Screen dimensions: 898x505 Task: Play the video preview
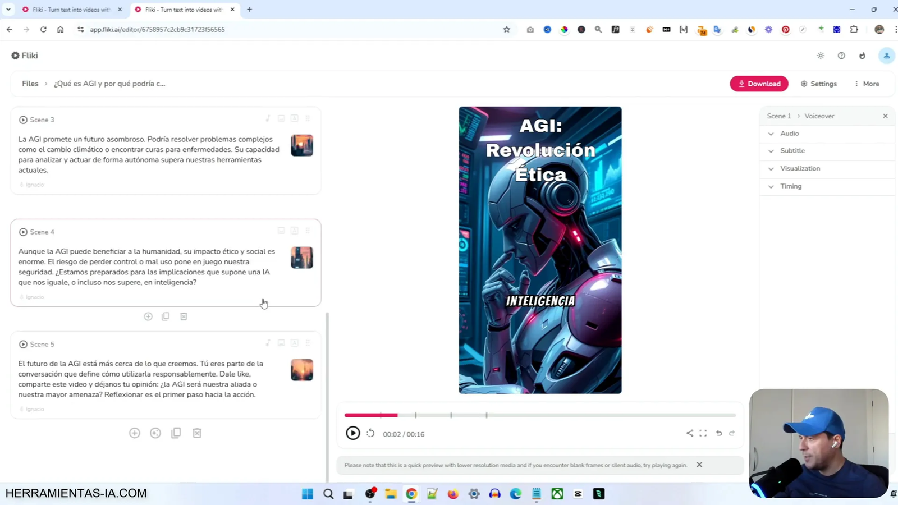(x=352, y=433)
